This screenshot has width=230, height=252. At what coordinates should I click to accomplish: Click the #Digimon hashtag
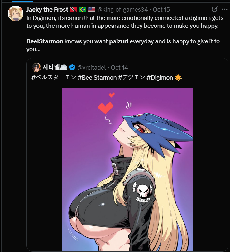[160, 77]
